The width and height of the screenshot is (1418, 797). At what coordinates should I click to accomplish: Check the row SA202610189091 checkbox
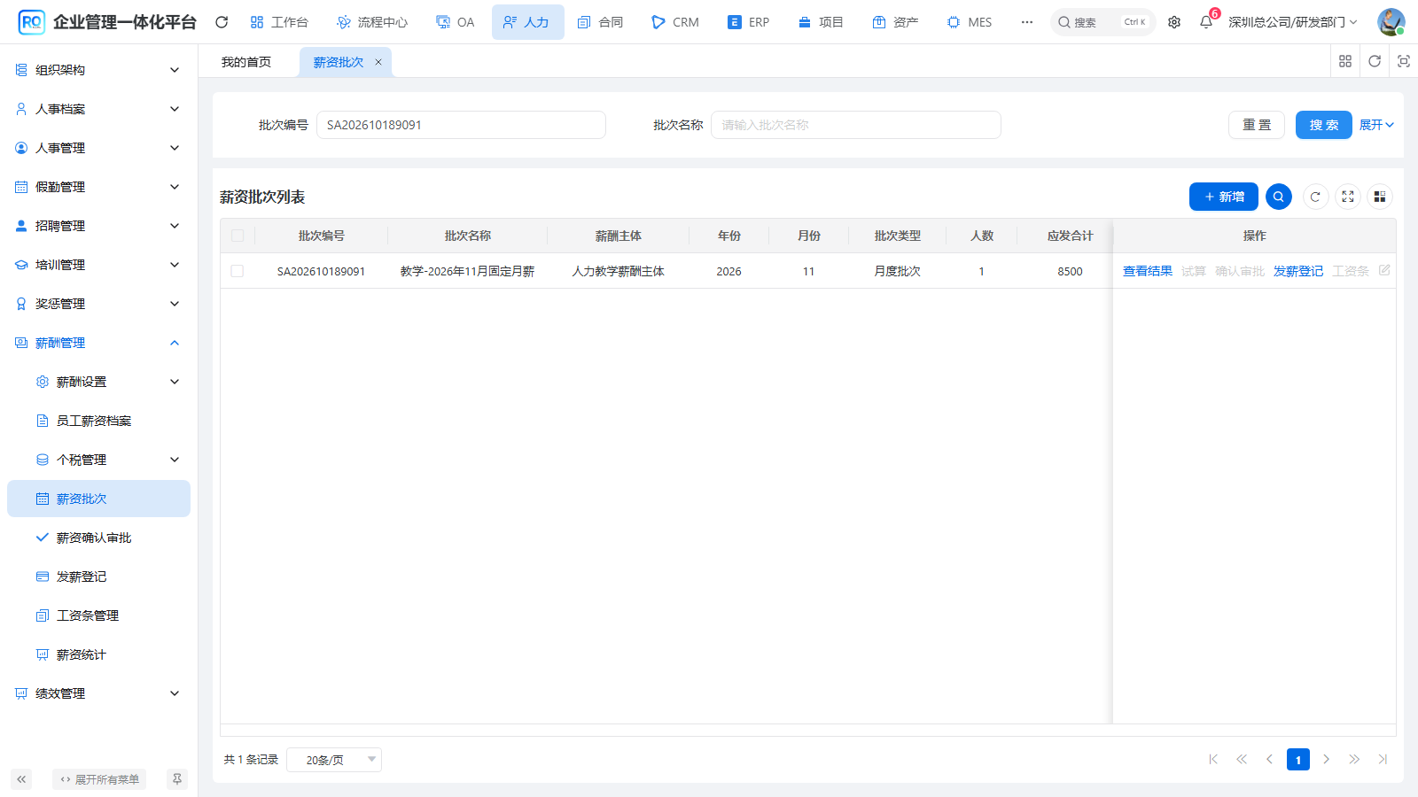(238, 271)
